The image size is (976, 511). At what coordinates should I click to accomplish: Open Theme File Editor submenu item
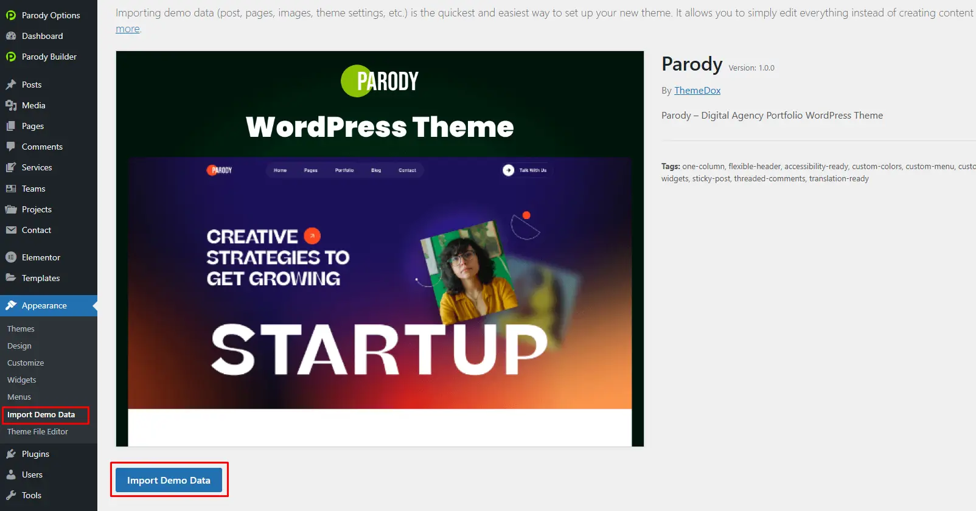(x=38, y=432)
